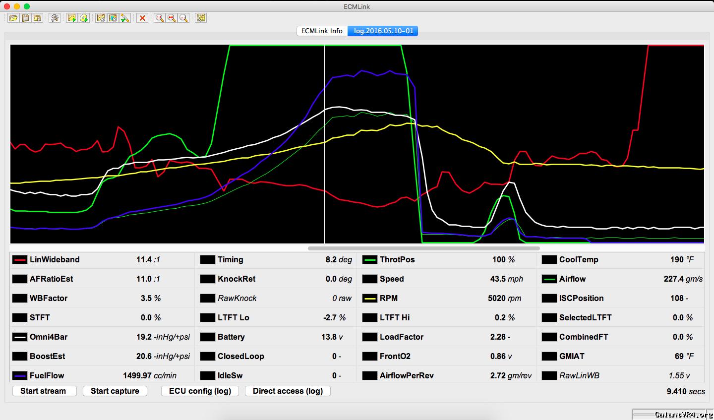Click the horizontal fit zoom magnifier icon

click(x=172, y=18)
